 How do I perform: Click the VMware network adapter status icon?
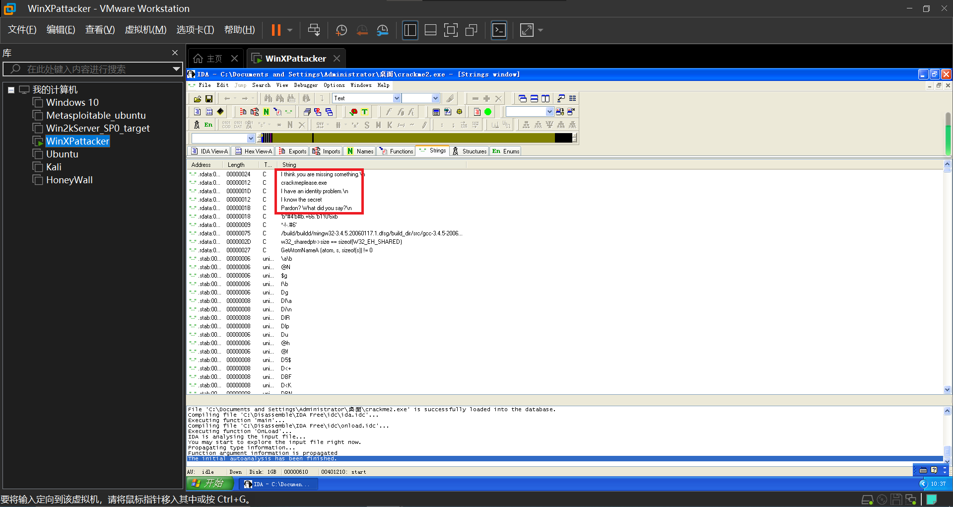point(911,500)
